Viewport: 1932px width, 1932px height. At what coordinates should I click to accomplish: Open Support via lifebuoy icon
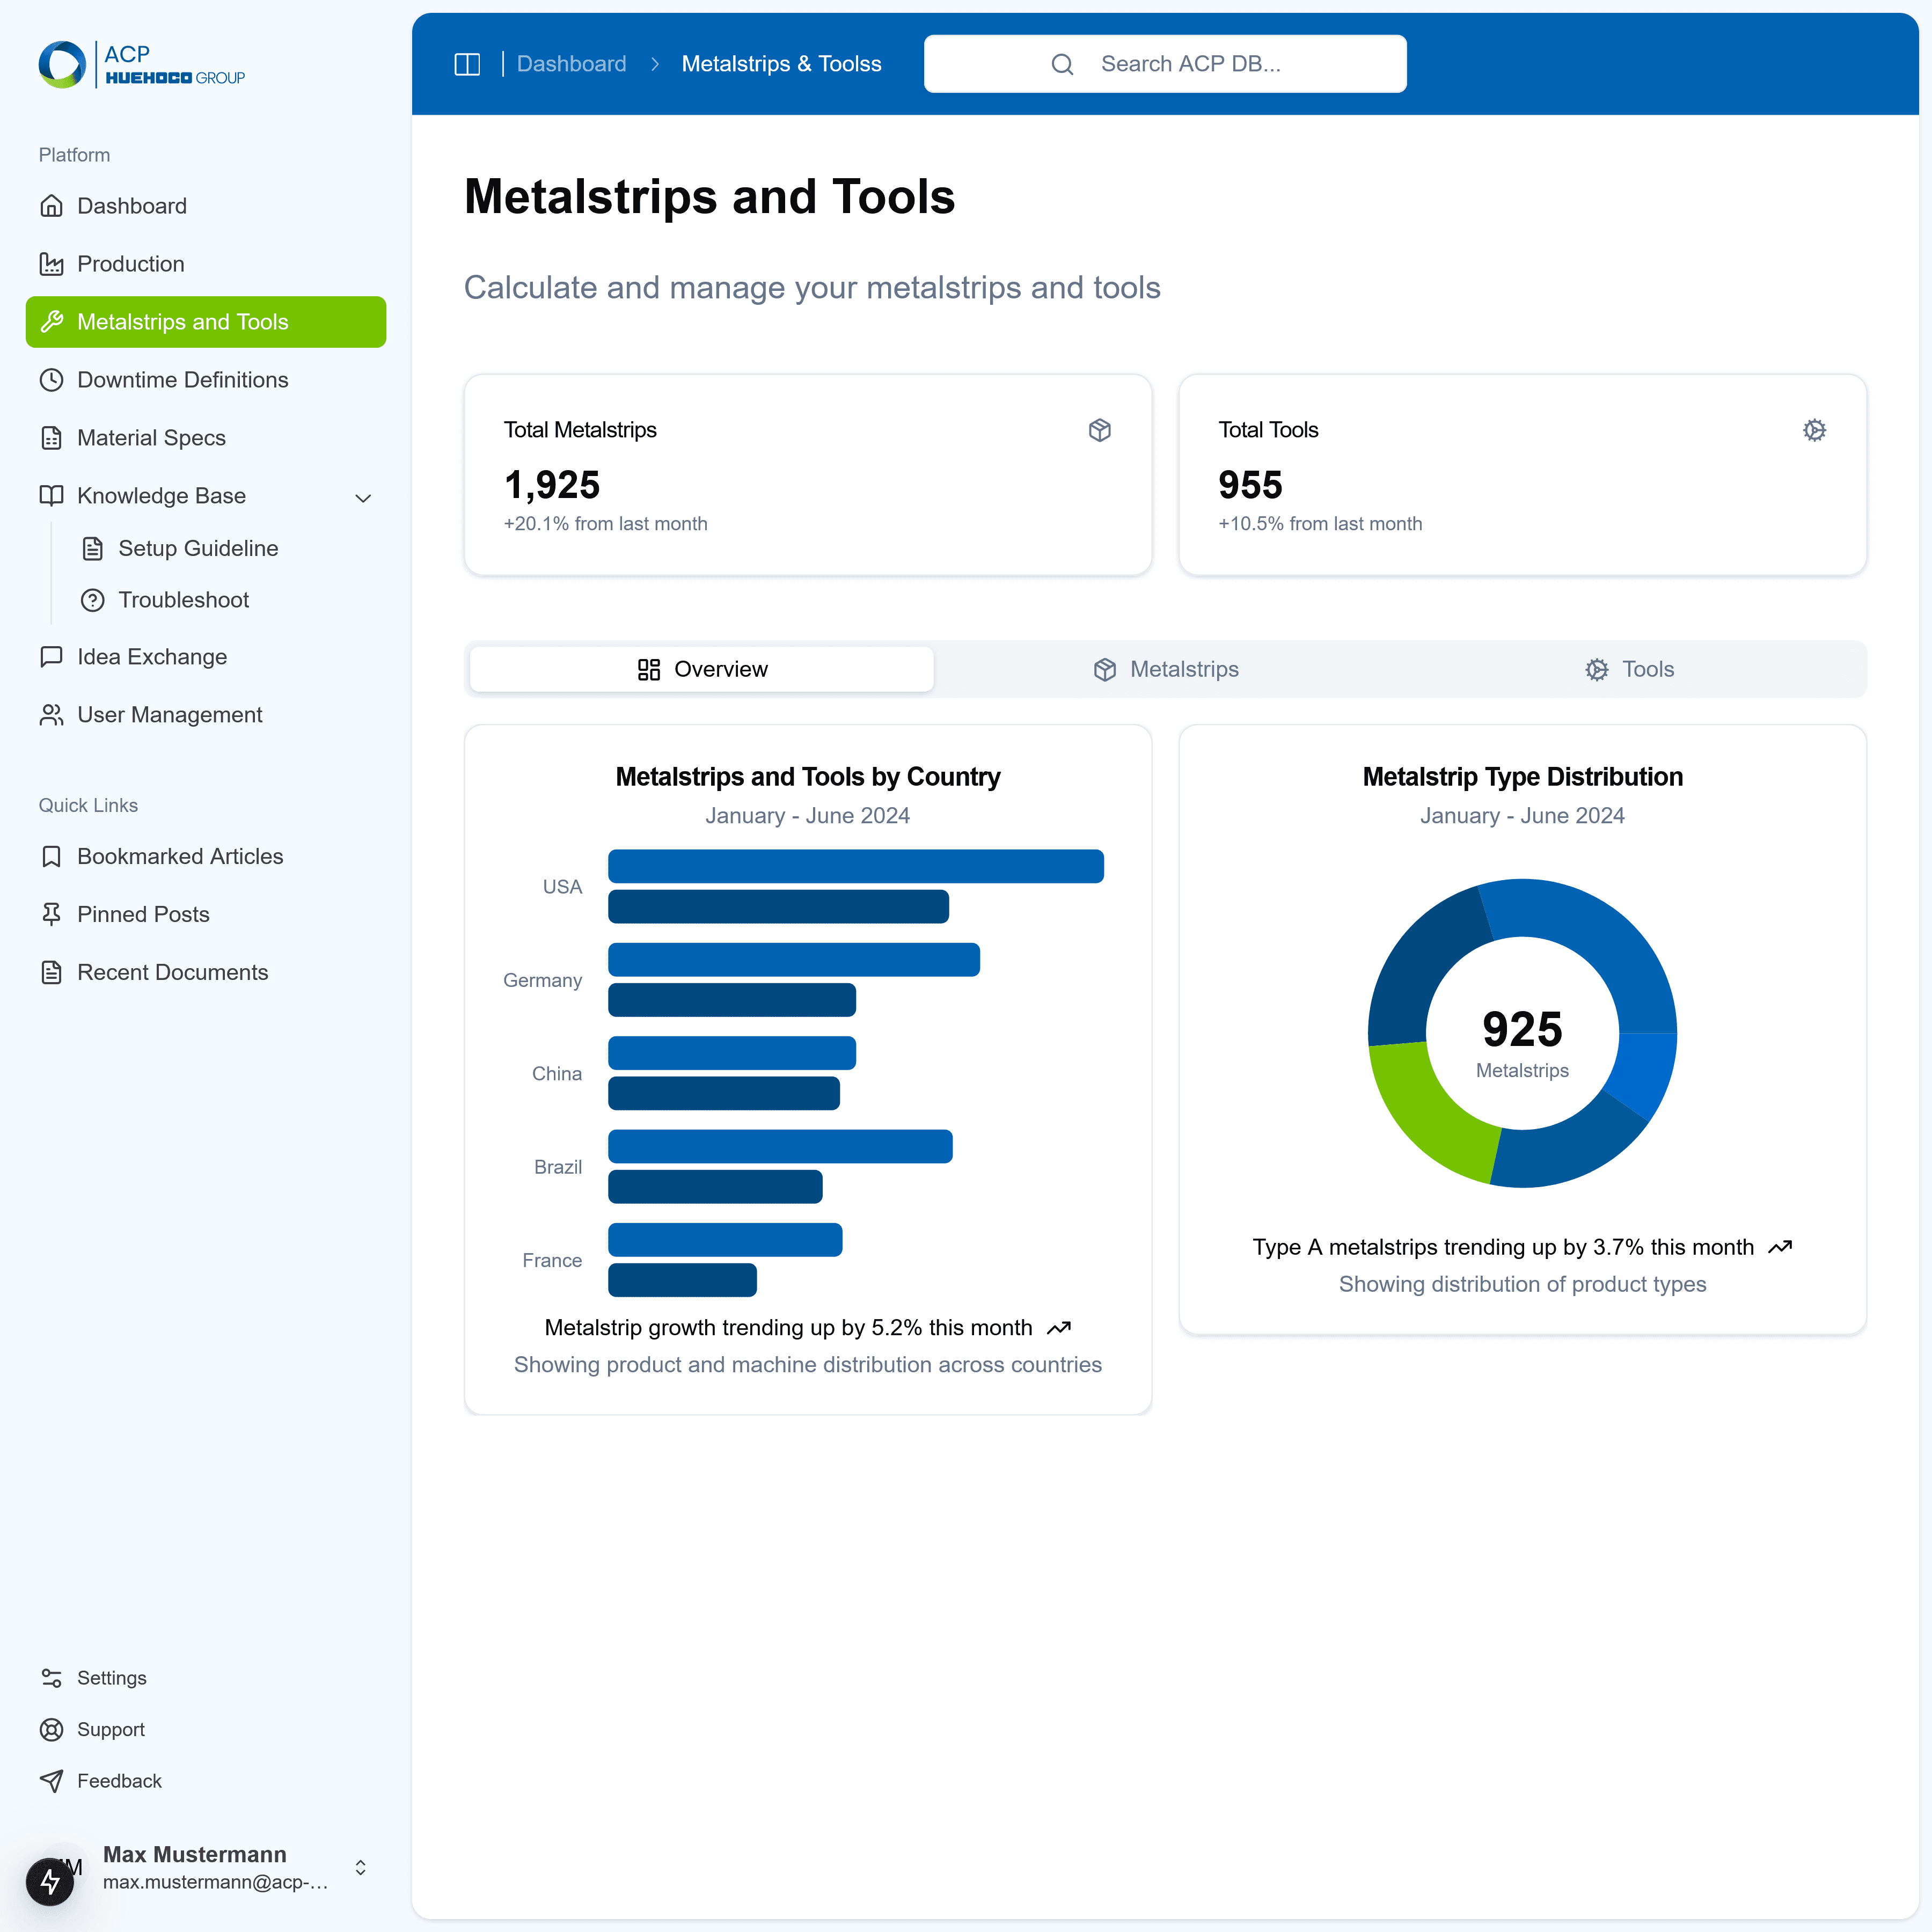(x=51, y=1729)
